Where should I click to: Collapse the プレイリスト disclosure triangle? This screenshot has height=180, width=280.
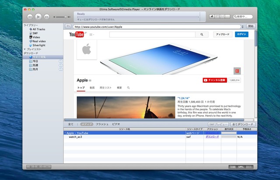pyautogui.click(x=24, y=49)
